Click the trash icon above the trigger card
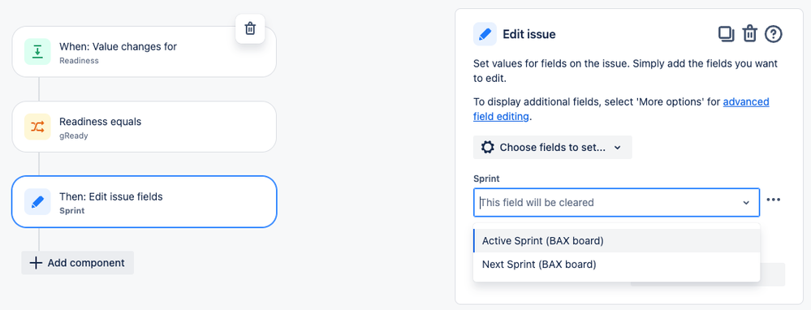Screen dimensions: 811x310 250,28
